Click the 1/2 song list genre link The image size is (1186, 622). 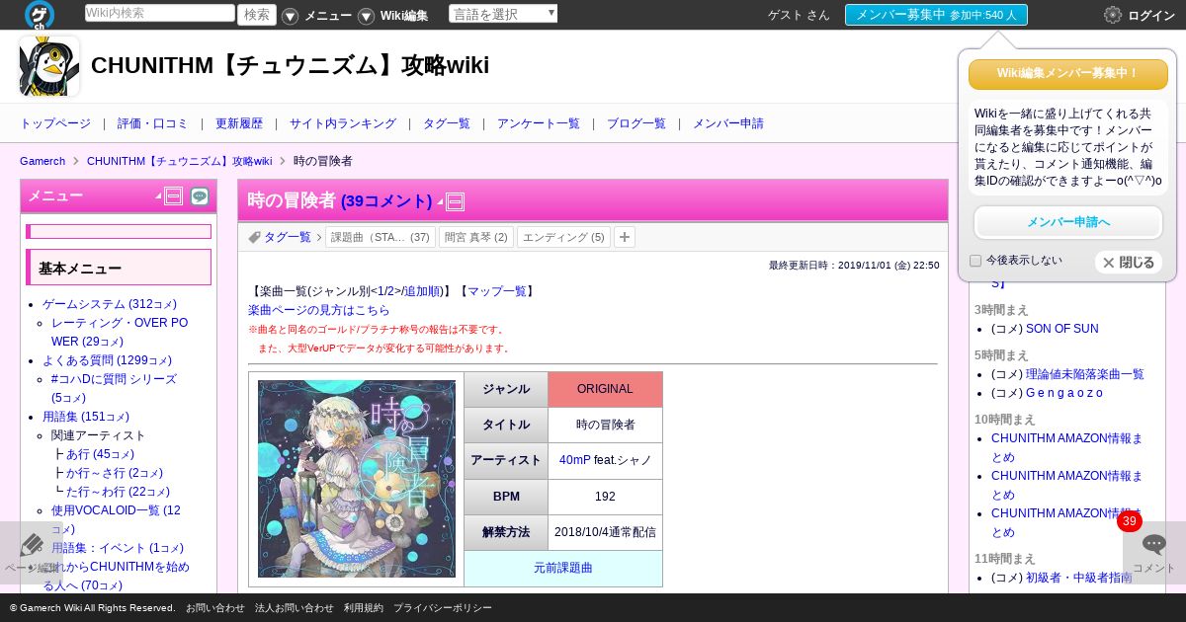pyautogui.click(x=383, y=291)
